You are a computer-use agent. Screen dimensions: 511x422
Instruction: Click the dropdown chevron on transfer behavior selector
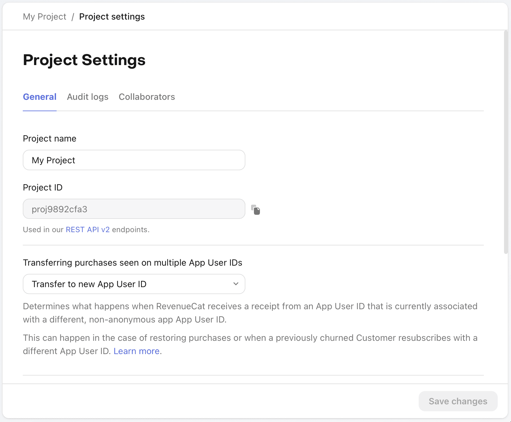coord(235,284)
